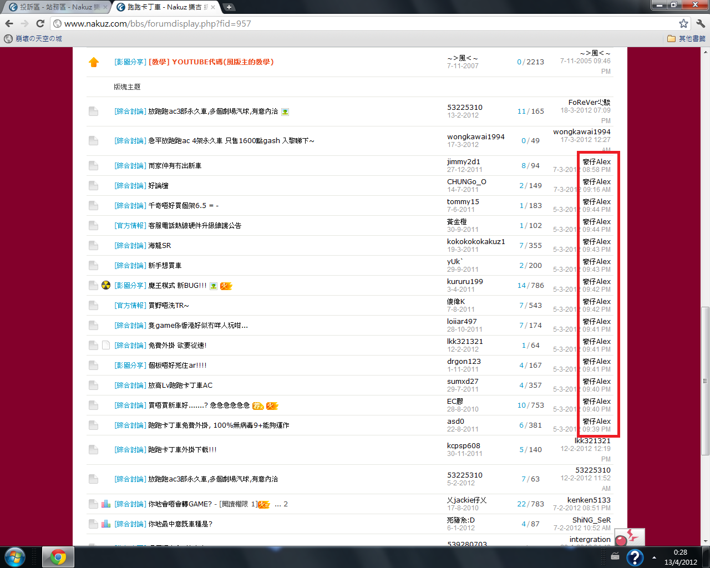The height and width of the screenshot is (568, 710).
Task: Click reply count 22 on 你地會唔會轉GAME row
Action: (521, 504)
